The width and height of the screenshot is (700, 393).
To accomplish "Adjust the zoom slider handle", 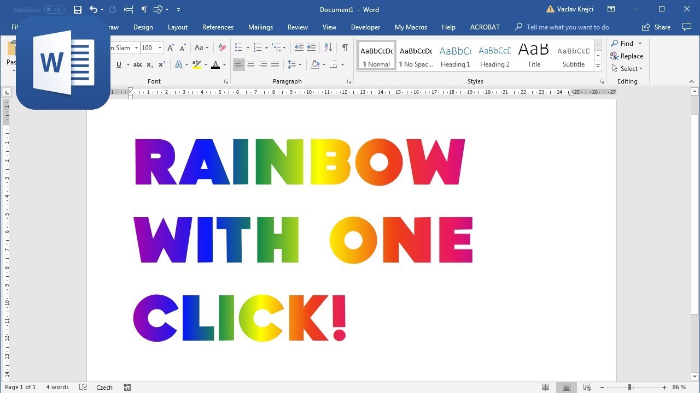I will [x=630, y=387].
